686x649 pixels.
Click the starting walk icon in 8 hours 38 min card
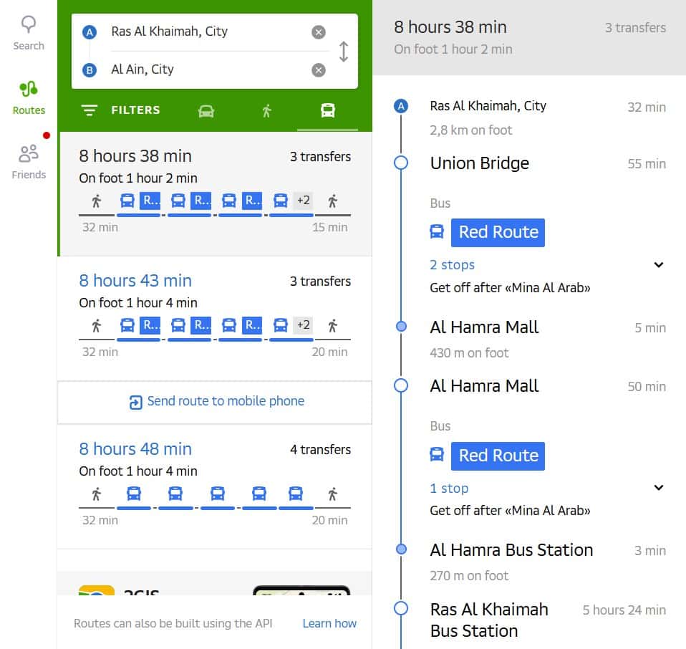pyautogui.click(x=96, y=201)
